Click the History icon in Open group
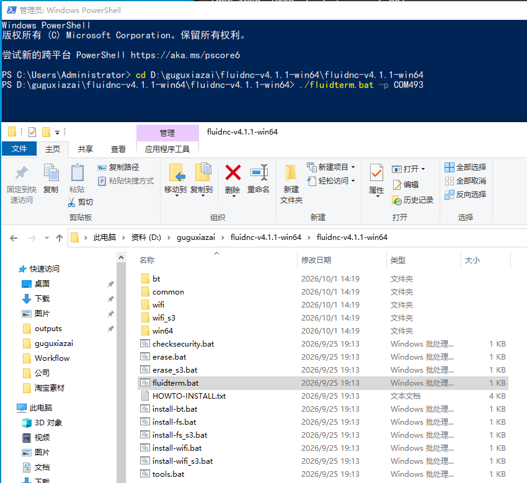This screenshot has width=527, height=483. tap(397, 201)
